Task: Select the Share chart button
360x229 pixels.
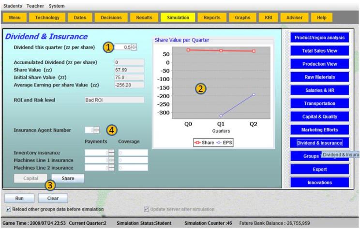Action: [x=68, y=178]
